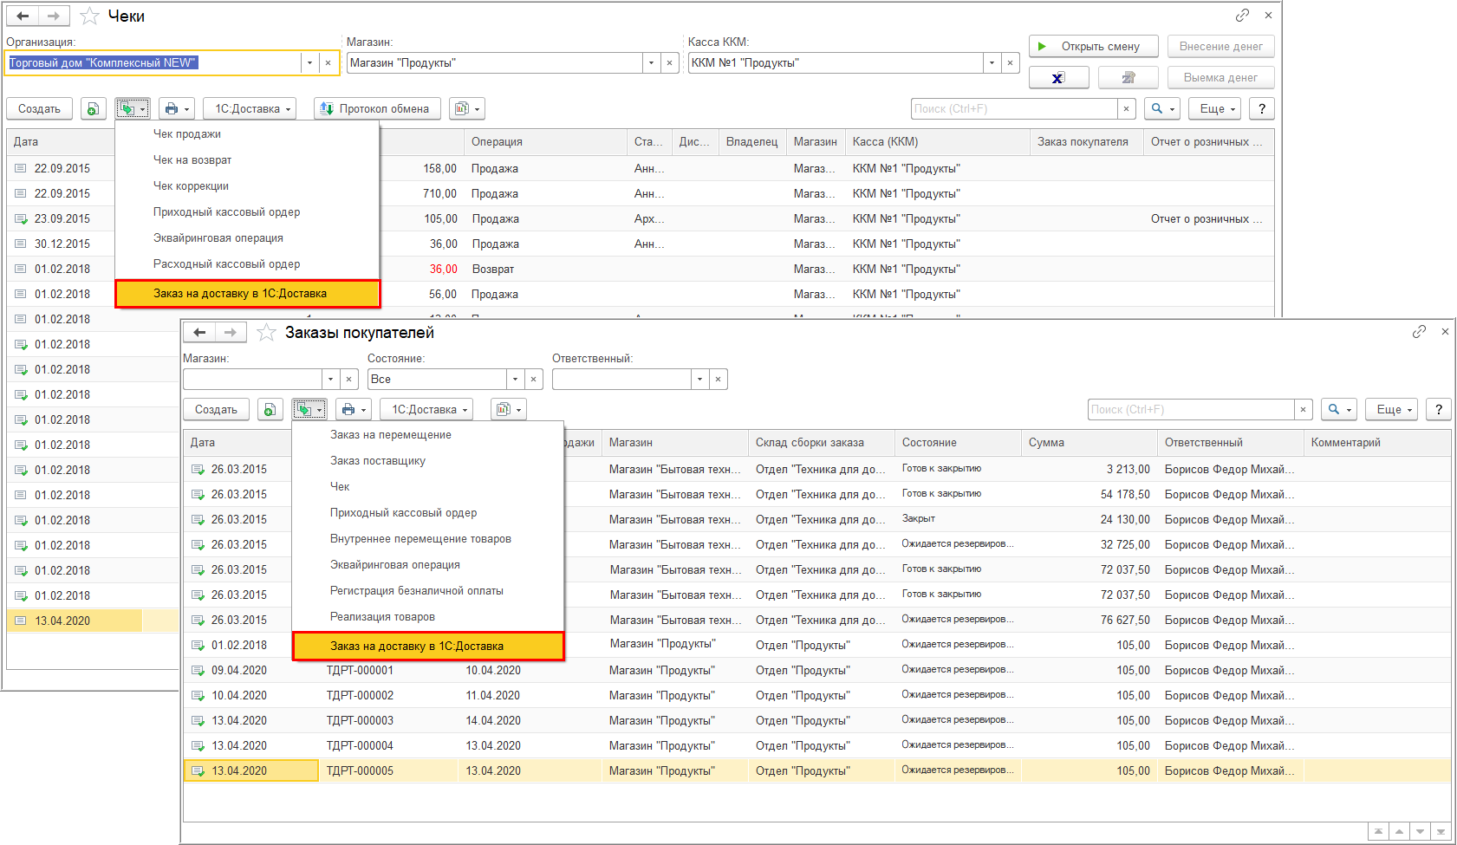The width and height of the screenshot is (1457, 845).
Task: Open 1С:Доставка dropdown in Заказы покупателей
Action: 426,409
